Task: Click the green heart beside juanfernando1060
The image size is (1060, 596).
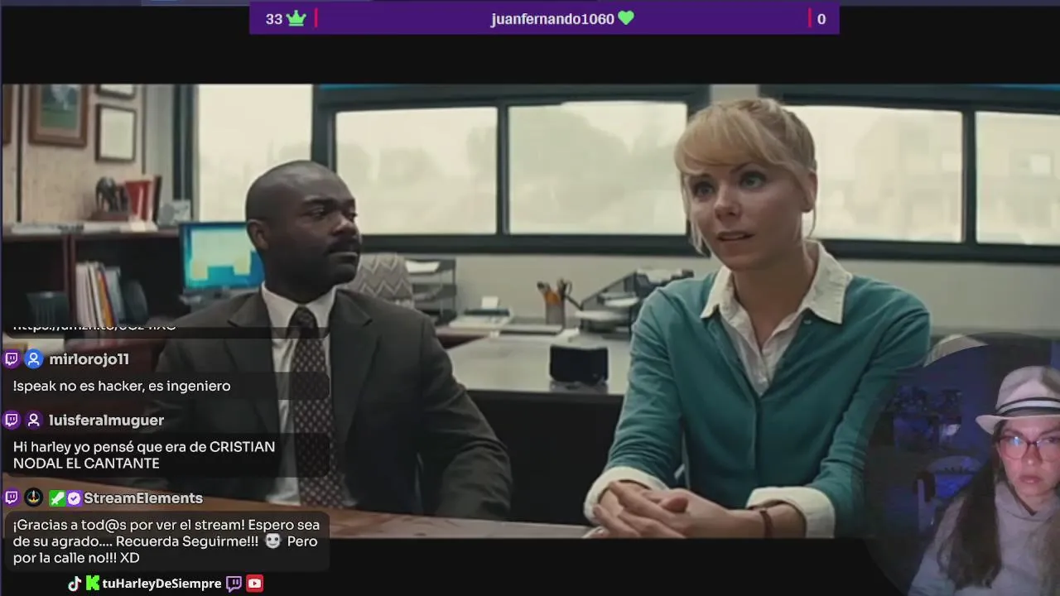Action: click(x=626, y=18)
